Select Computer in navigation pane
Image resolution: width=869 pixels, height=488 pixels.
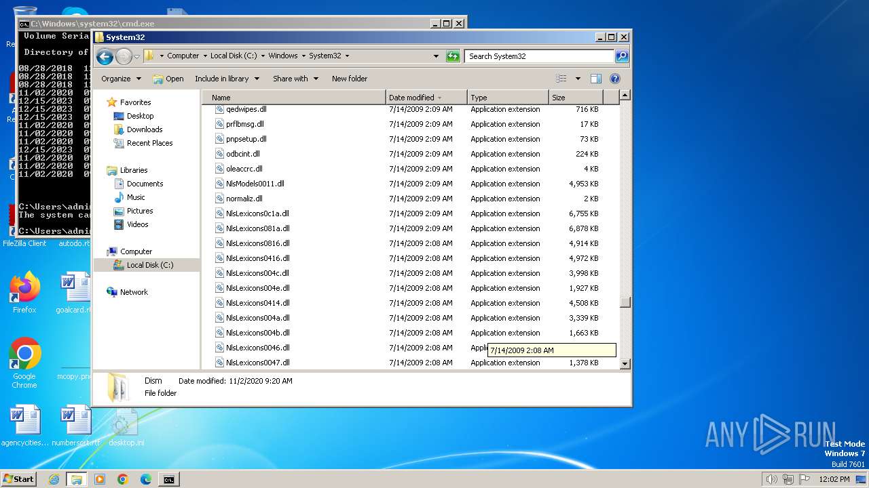click(136, 251)
